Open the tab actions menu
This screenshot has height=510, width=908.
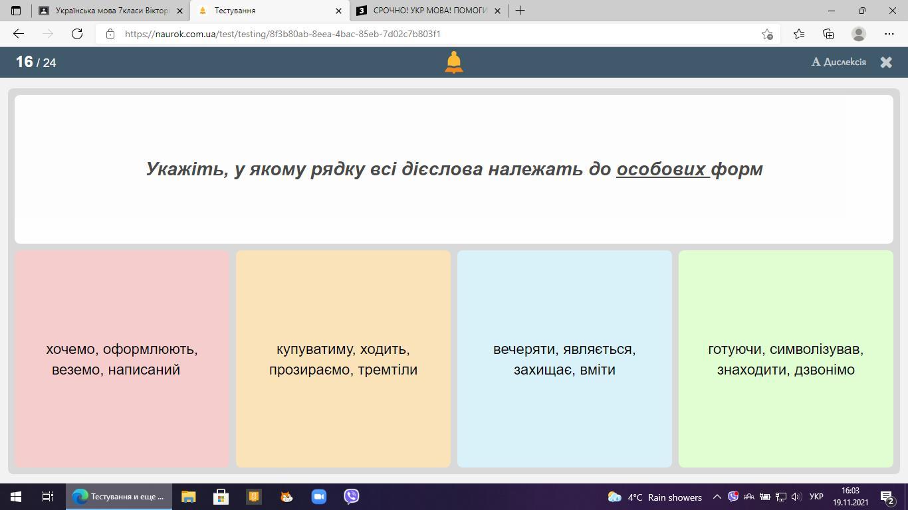point(16,11)
